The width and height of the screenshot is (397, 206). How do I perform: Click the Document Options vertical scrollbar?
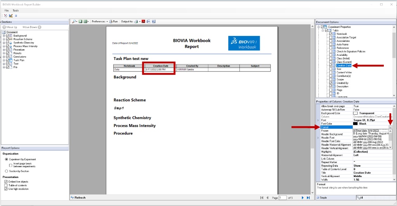click(x=394, y=61)
